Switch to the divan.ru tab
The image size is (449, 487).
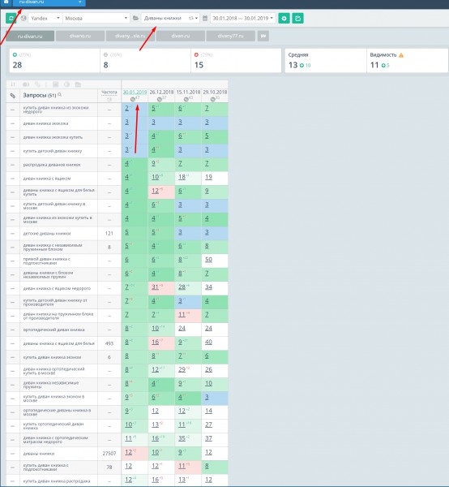pos(181,36)
